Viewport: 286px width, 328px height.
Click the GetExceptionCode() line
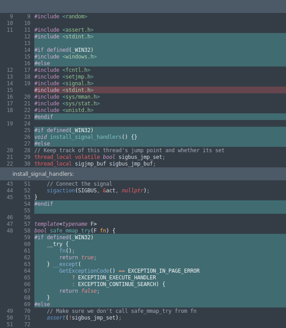click(129, 271)
